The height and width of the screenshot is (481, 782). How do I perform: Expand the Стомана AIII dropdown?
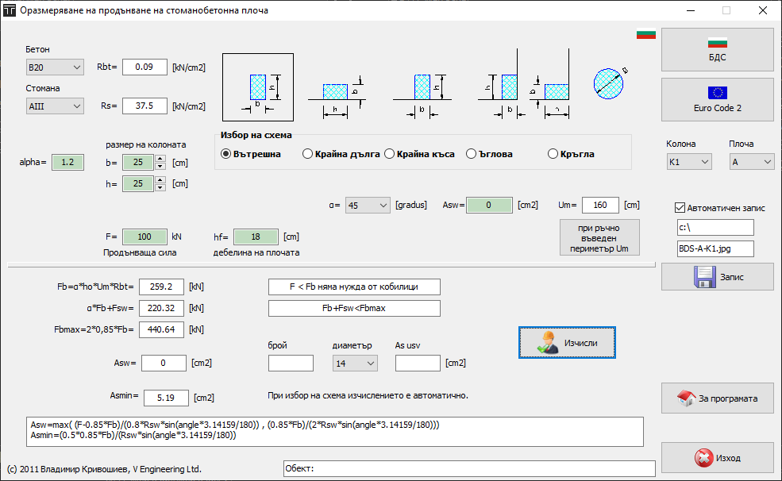(55, 106)
